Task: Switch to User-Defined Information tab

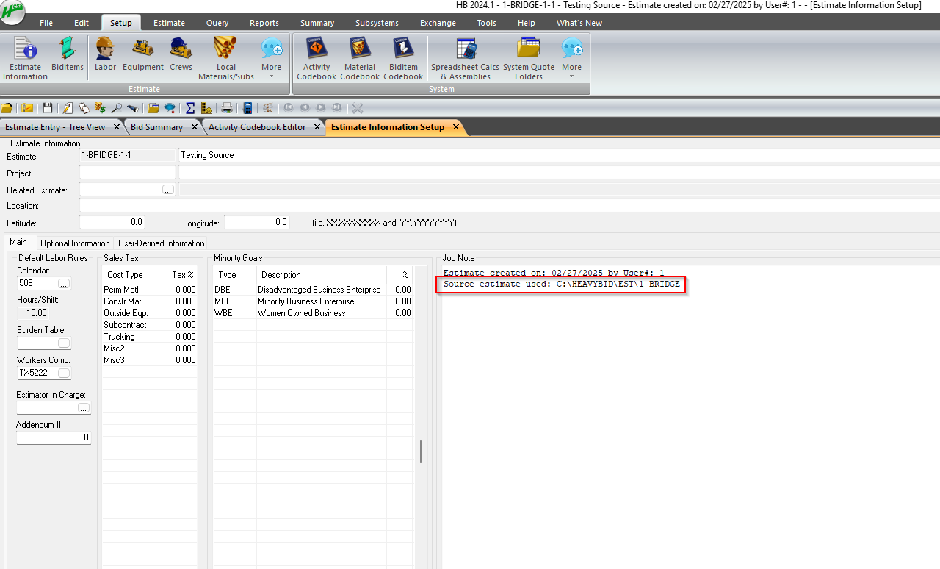Action: 162,243
